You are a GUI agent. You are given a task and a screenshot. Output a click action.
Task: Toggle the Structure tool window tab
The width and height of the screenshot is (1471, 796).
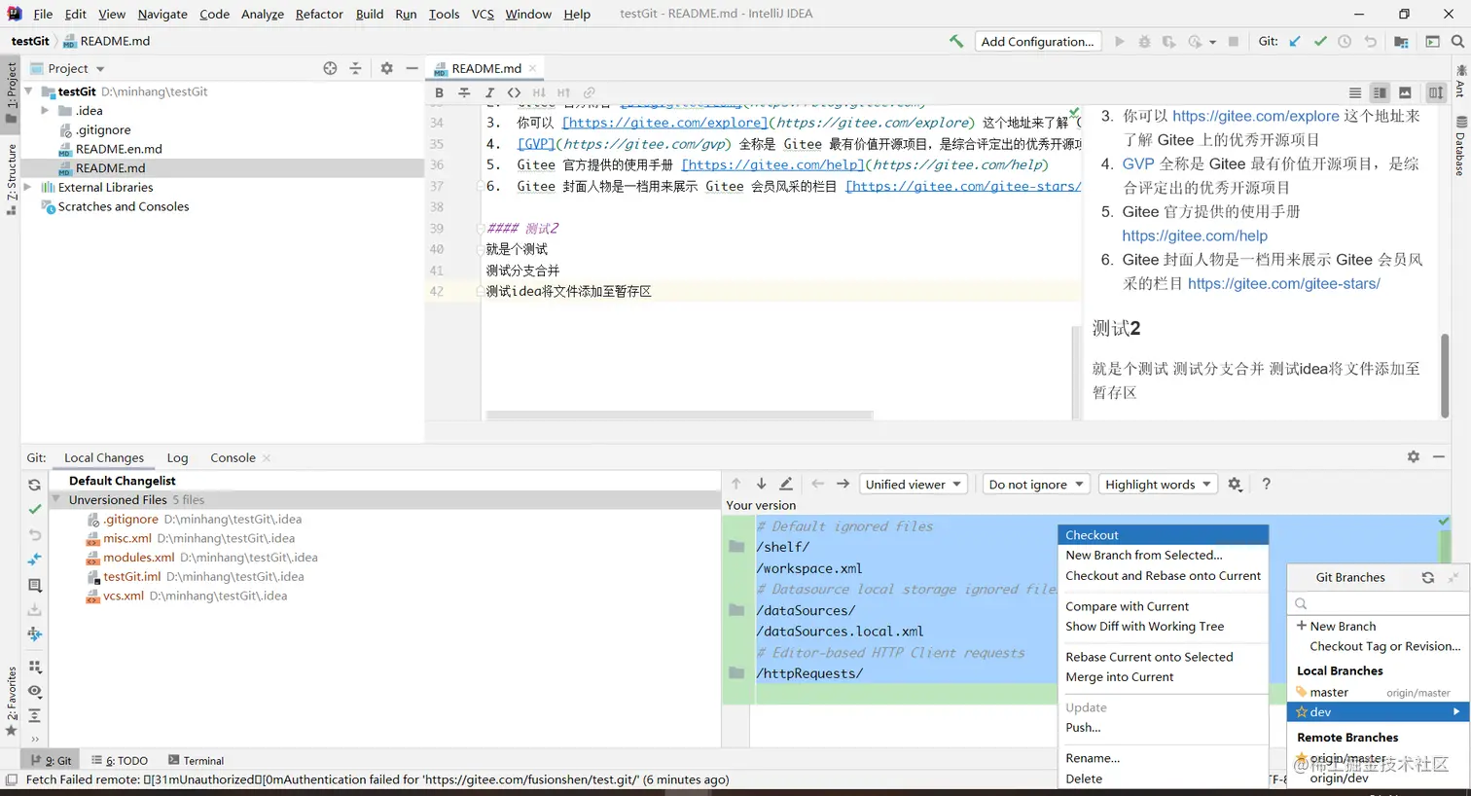click(x=12, y=180)
